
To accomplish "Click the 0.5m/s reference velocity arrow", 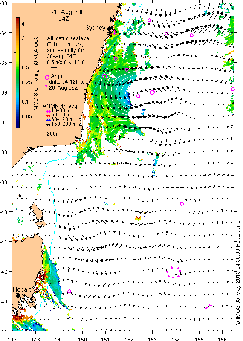I will [54, 67].
